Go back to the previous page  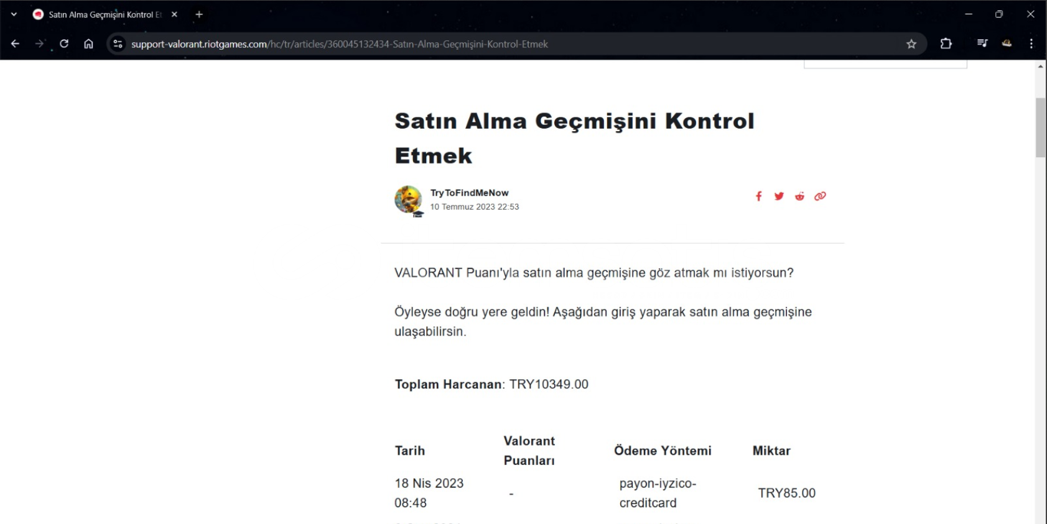[15, 44]
